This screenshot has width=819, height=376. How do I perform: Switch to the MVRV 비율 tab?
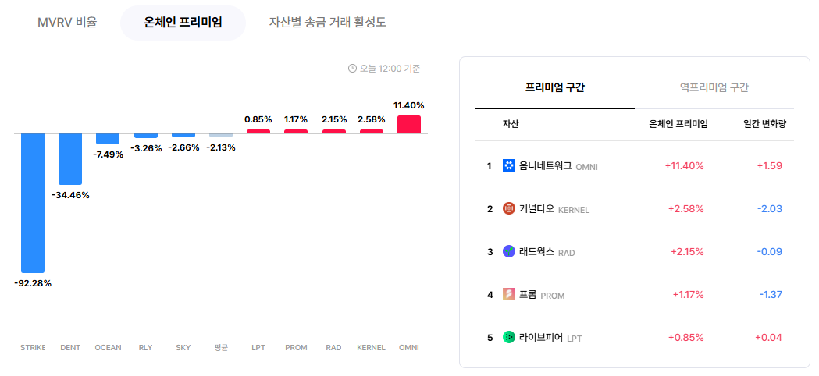67,23
